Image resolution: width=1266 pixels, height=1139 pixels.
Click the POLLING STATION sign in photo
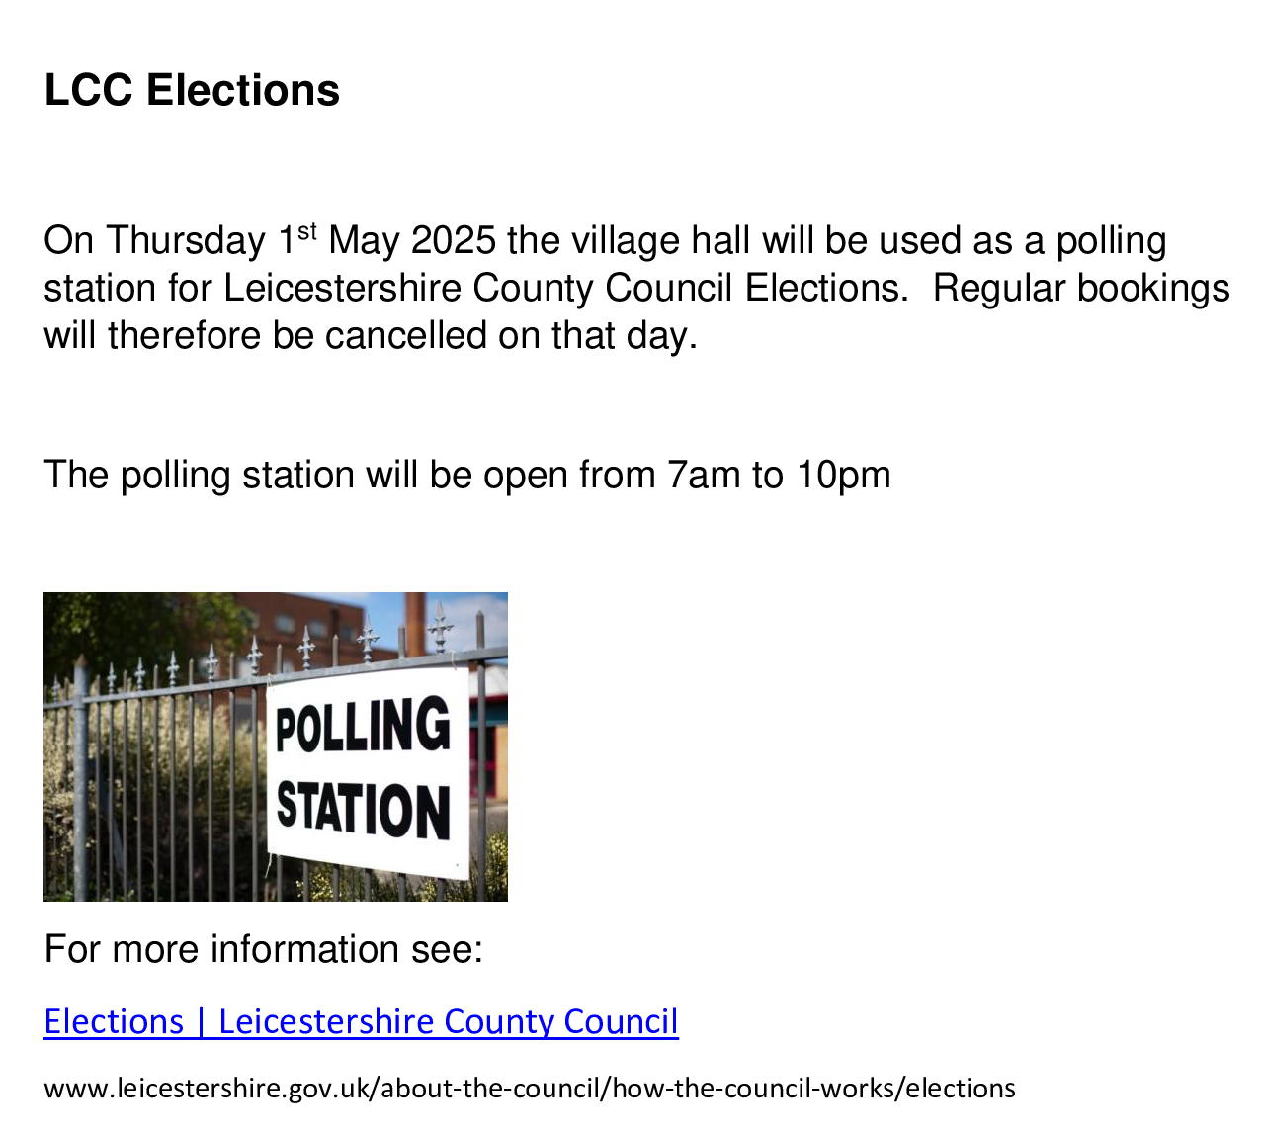point(366,771)
